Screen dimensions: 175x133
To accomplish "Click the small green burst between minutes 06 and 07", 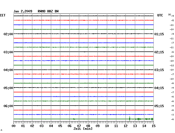I will pyautogui.click(x=74, y=119).
